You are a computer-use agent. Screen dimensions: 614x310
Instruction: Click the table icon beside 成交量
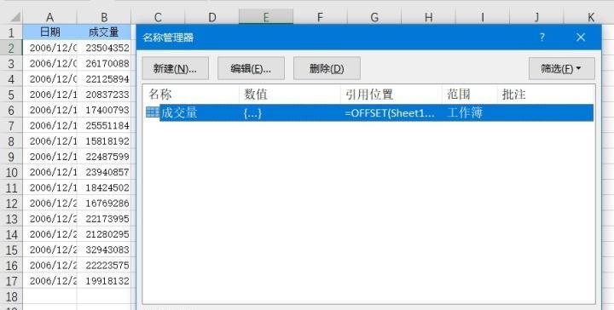[x=153, y=112]
